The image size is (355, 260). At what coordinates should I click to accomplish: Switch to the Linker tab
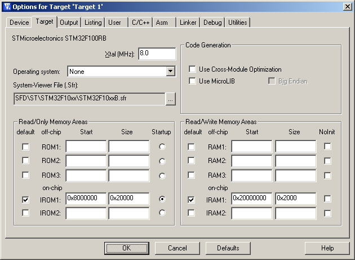pyautogui.click(x=188, y=23)
